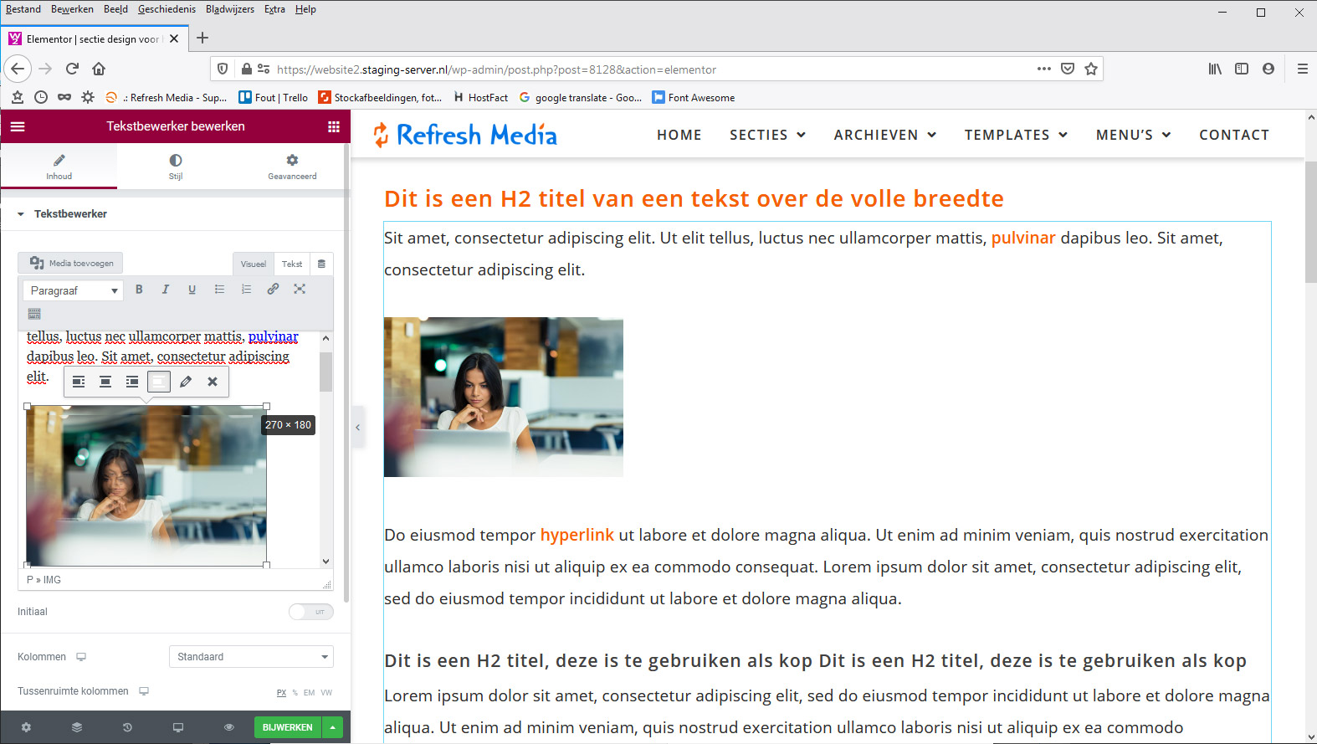
Task: Open distraction-free fullscreen editor mode
Action: click(x=300, y=290)
